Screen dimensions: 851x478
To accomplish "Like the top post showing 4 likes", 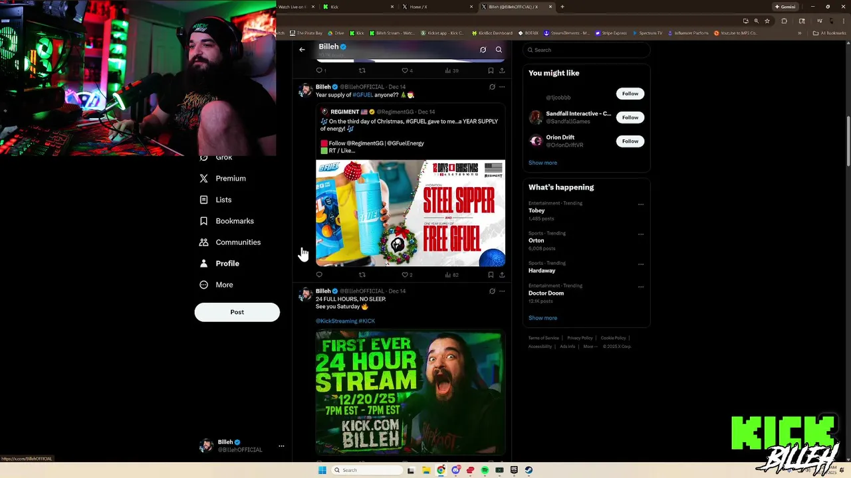I will pos(407,70).
